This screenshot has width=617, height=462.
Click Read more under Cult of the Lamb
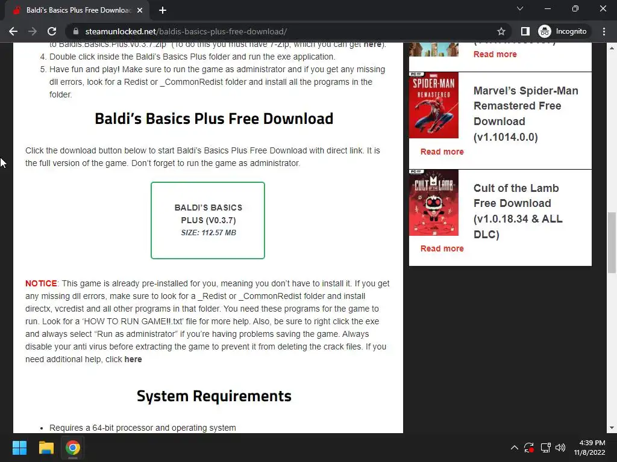pos(442,248)
